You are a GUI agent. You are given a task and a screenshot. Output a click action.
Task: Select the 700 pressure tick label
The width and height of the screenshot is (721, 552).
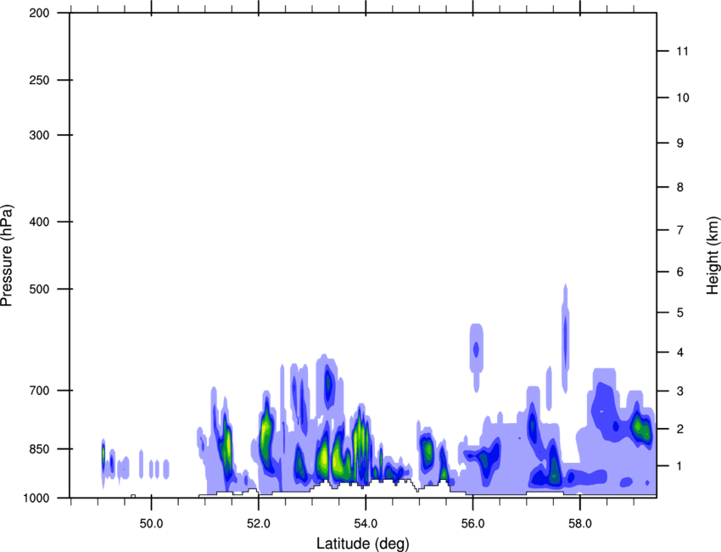pyautogui.click(x=39, y=391)
